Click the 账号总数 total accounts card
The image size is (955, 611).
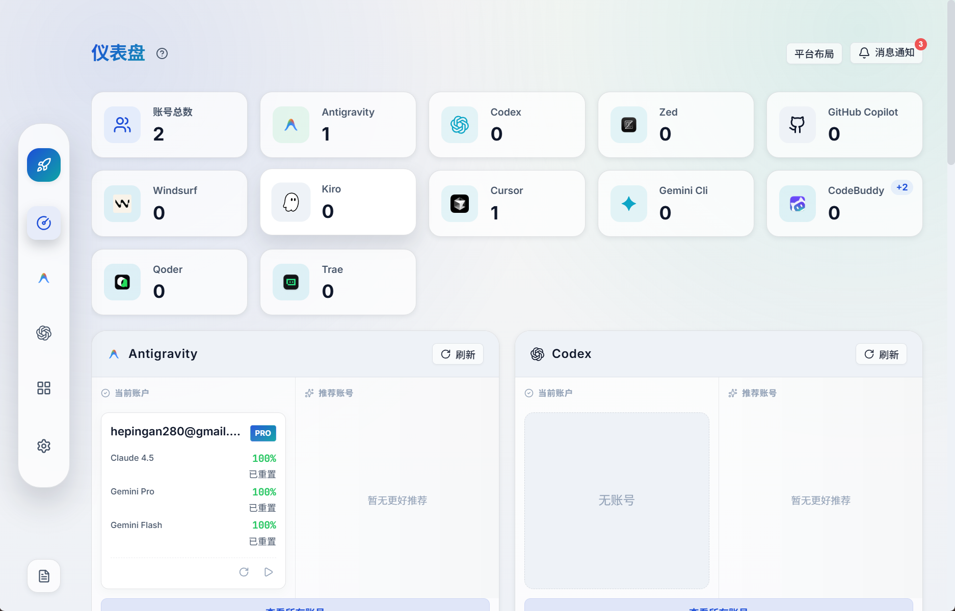[169, 125]
